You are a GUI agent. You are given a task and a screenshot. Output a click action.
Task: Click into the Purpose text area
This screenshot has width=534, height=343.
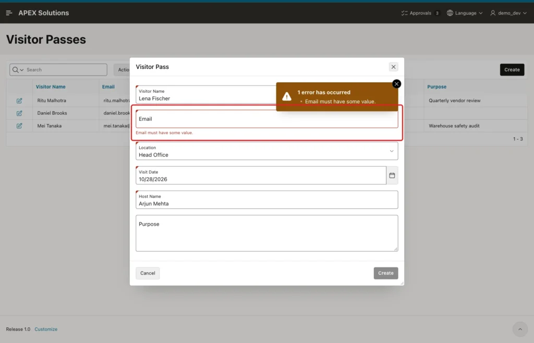[x=266, y=234]
